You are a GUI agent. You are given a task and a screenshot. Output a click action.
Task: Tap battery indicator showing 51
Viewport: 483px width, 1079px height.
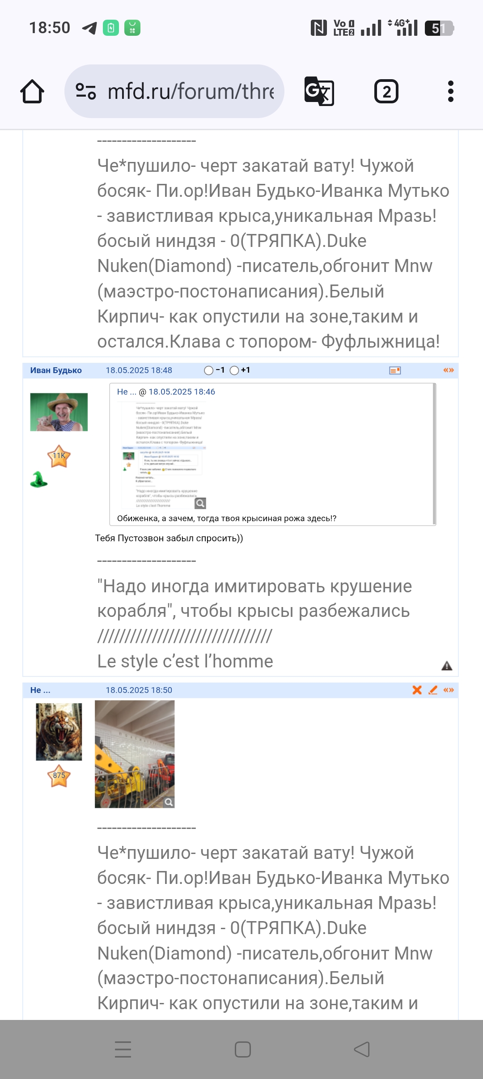pyautogui.click(x=440, y=28)
